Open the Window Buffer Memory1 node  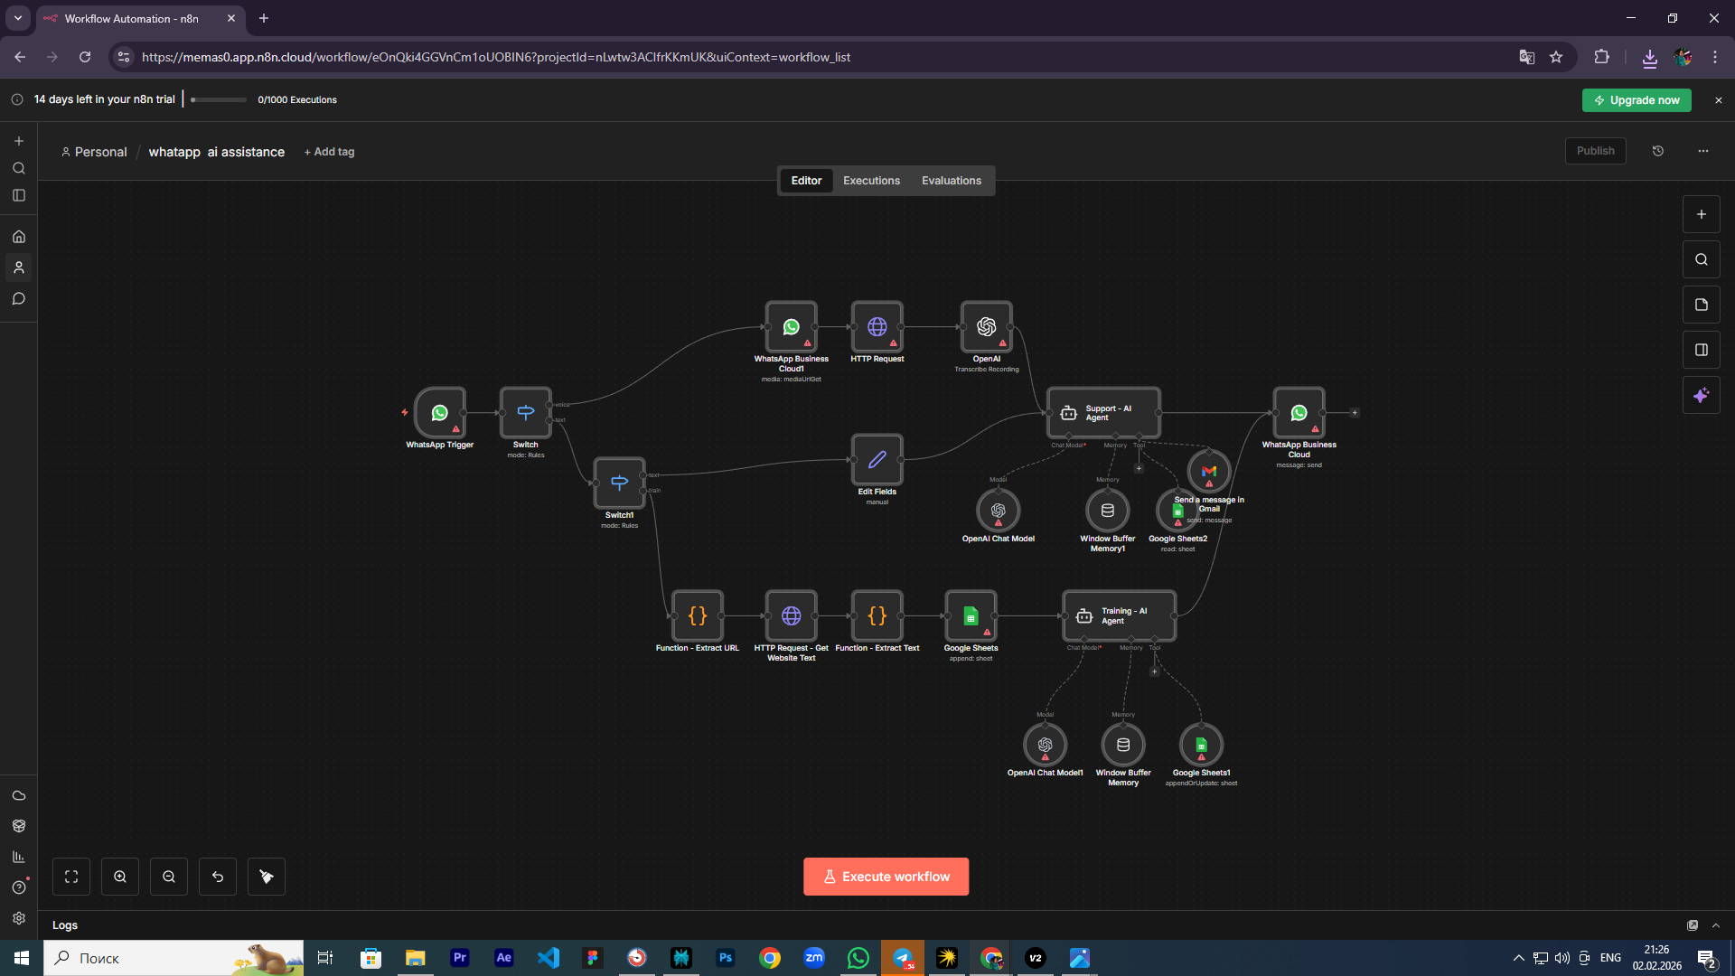1108,511
